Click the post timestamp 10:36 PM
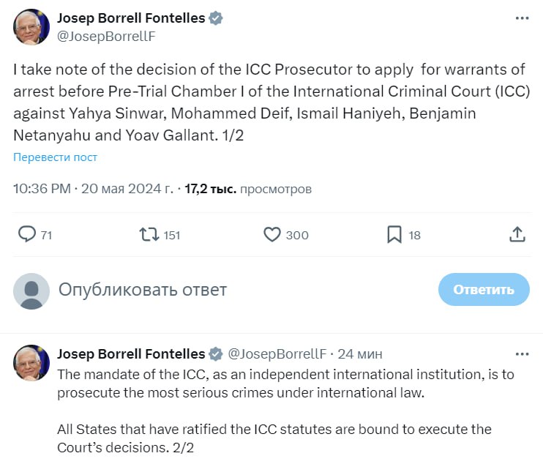 [42, 189]
